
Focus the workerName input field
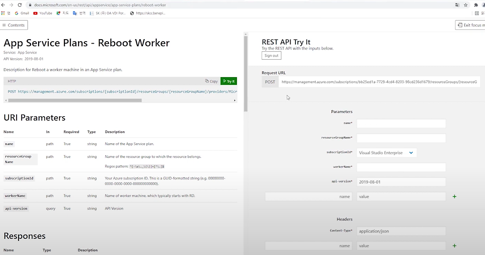401,167
